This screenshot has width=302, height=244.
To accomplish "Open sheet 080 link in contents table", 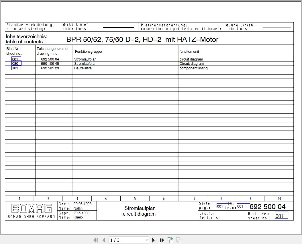I will (16, 64).
